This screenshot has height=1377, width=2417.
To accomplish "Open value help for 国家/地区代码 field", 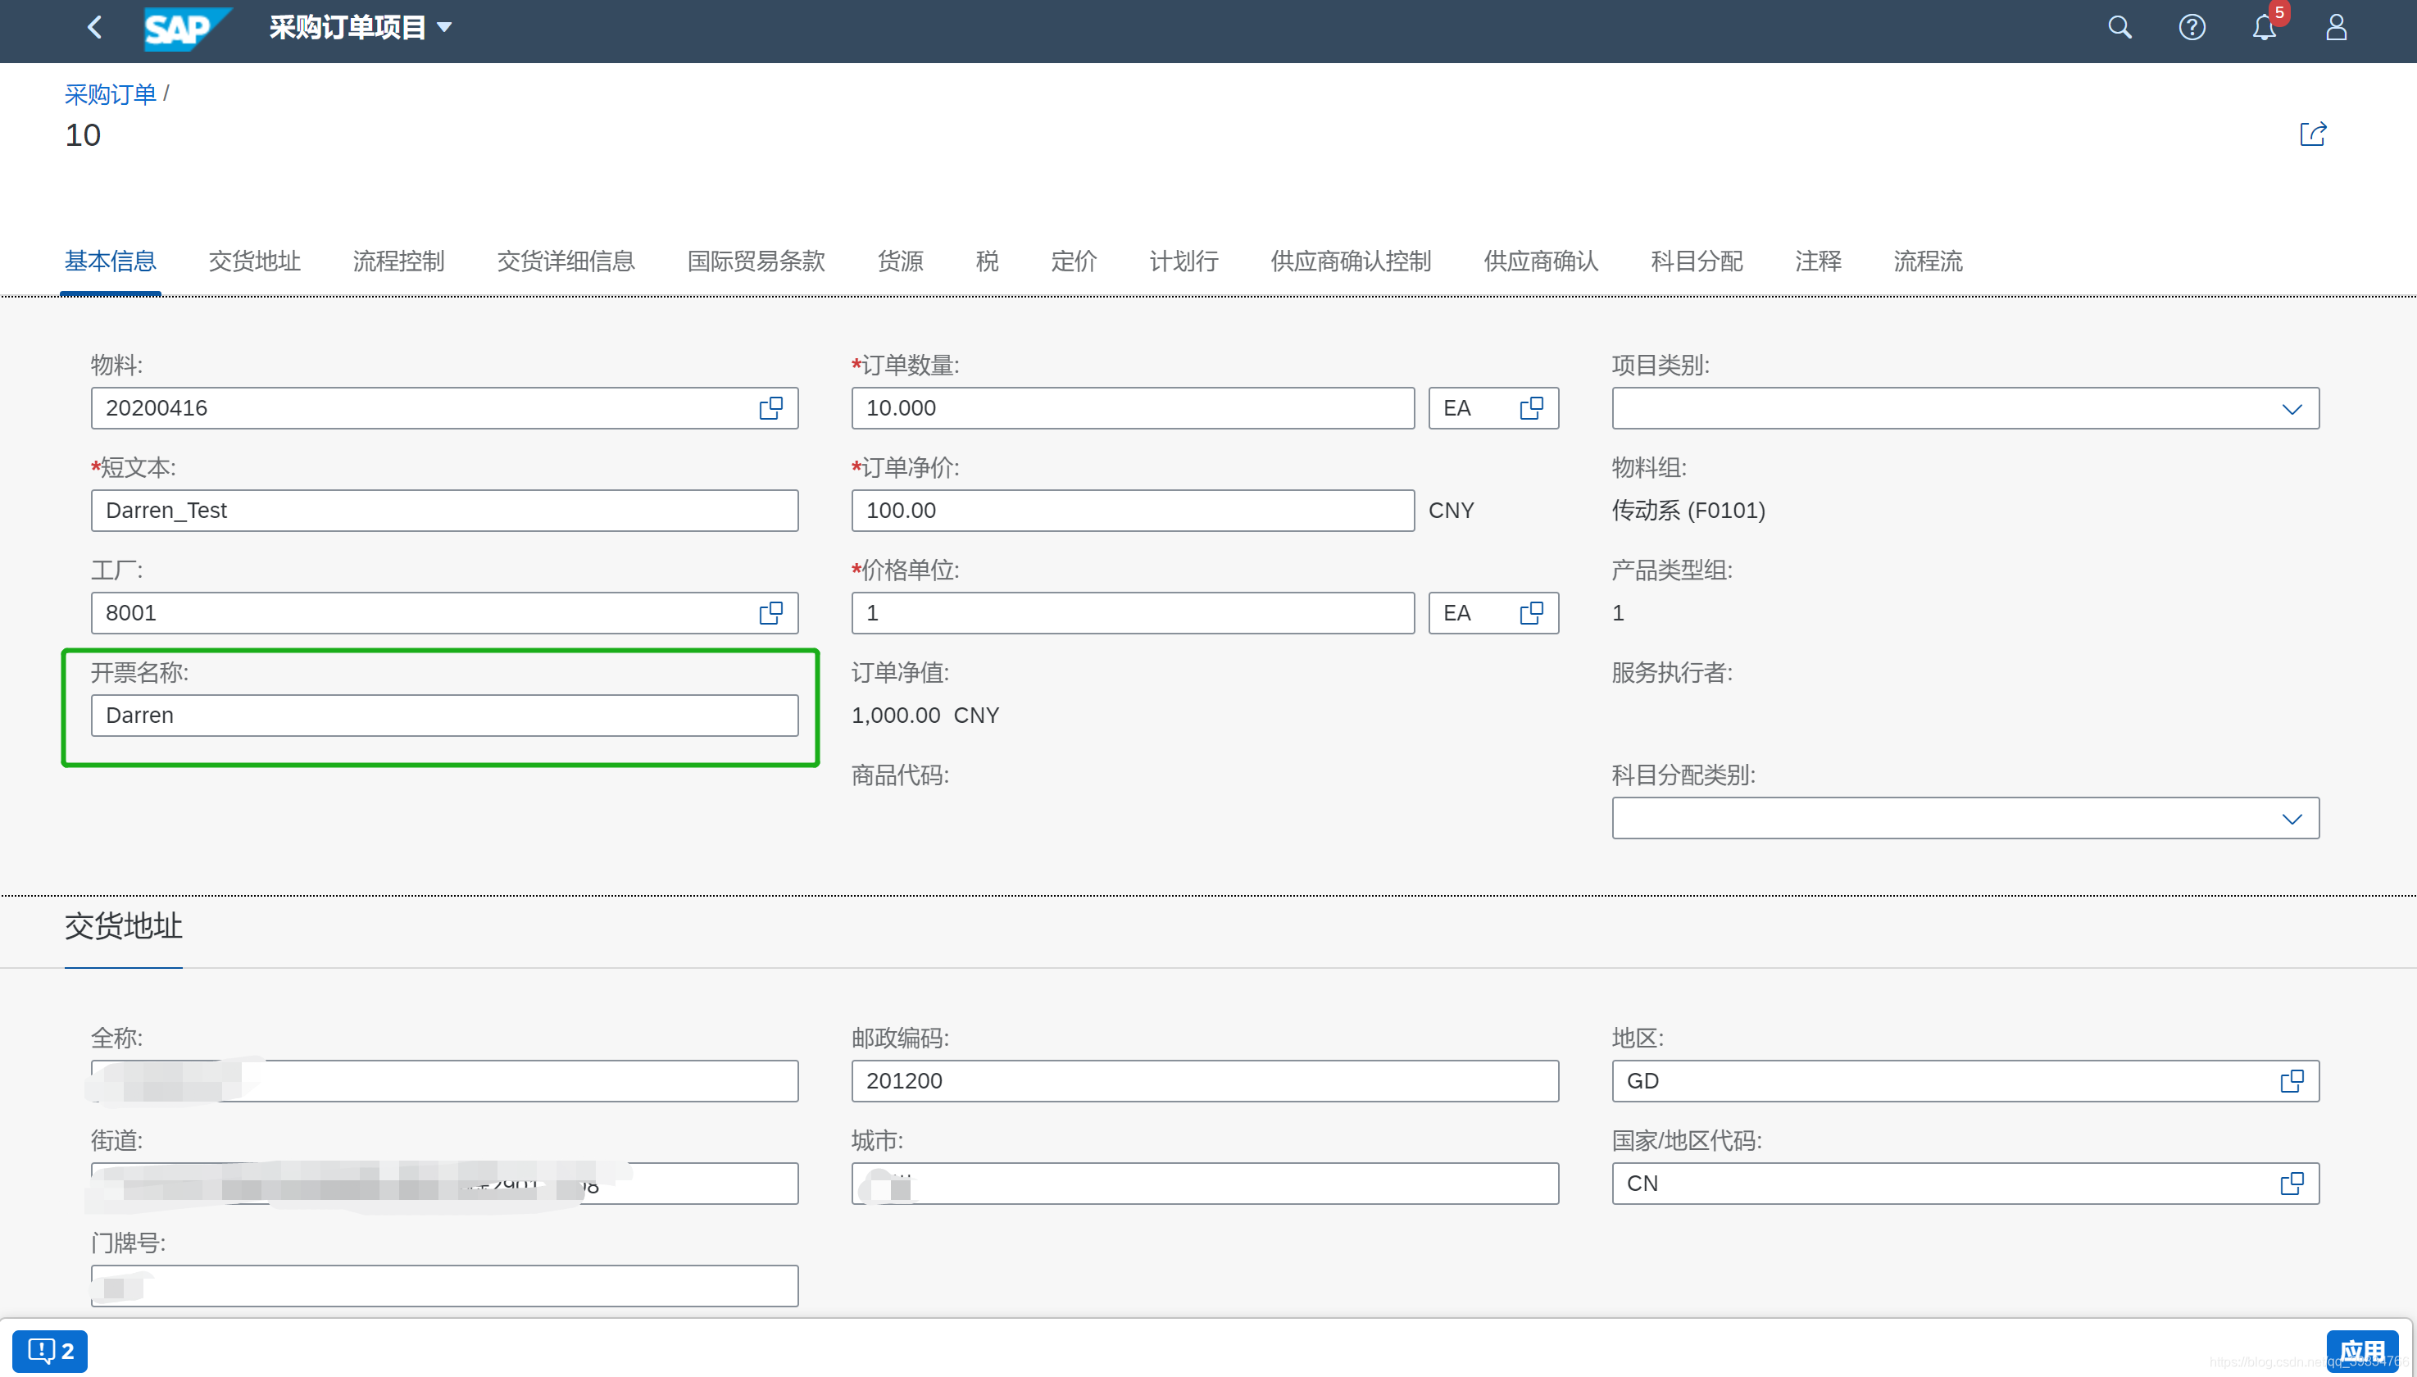I will click(2292, 1183).
